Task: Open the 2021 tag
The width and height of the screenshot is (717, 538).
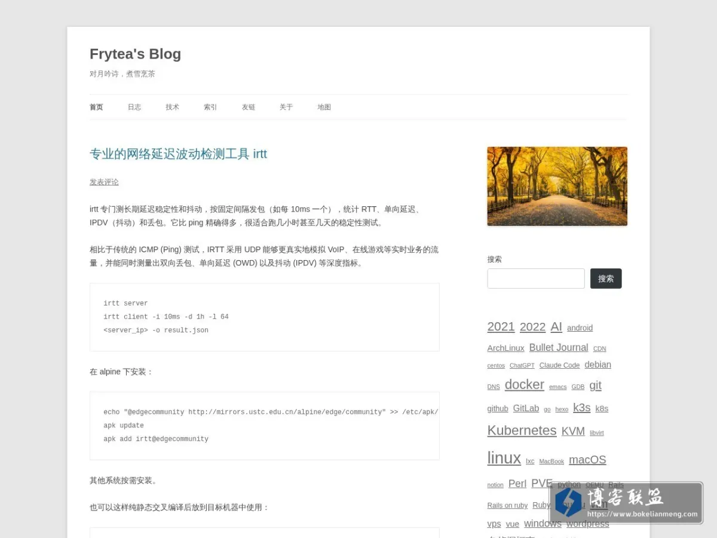Action: [x=501, y=326]
